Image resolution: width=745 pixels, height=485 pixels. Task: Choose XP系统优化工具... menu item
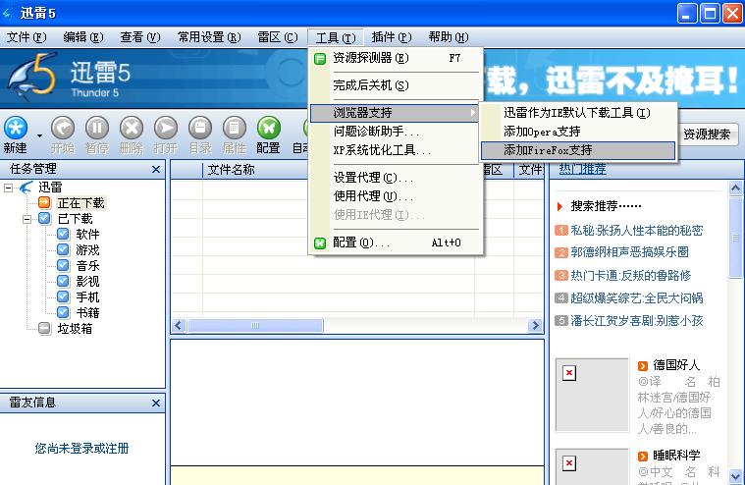396,150
